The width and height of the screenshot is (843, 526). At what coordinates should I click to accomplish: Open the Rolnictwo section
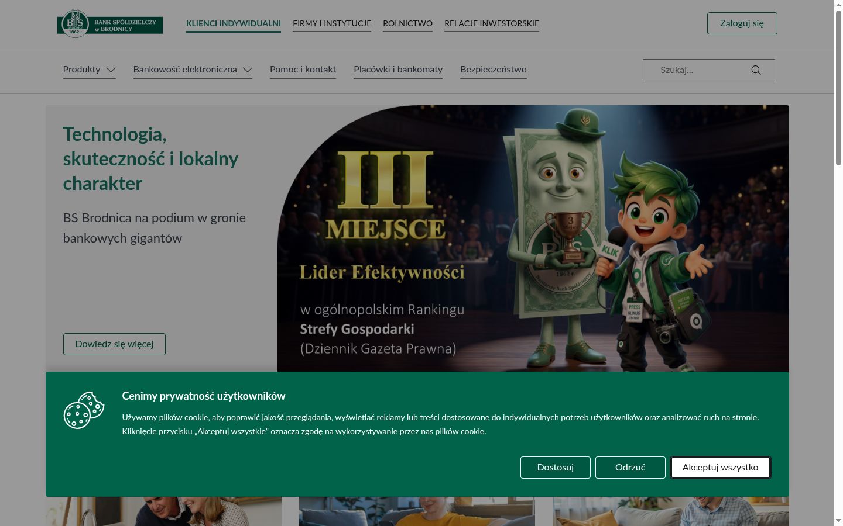point(407,23)
